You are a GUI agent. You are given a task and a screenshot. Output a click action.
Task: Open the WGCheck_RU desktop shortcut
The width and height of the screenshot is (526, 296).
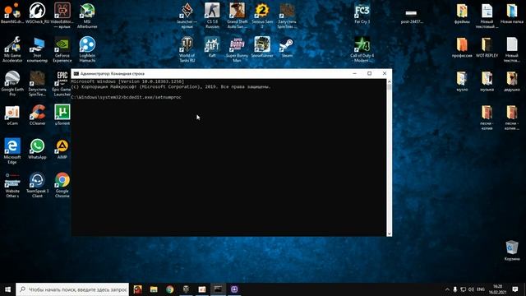pos(37,13)
